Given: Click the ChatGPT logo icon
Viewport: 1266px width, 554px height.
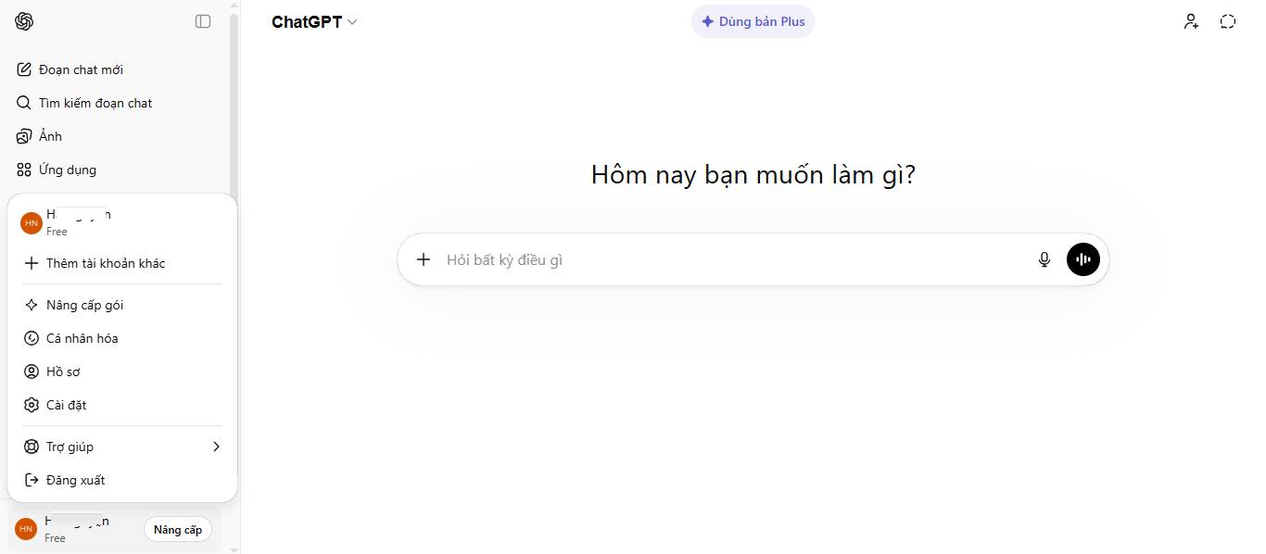Looking at the screenshot, I should pyautogui.click(x=24, y=20).
